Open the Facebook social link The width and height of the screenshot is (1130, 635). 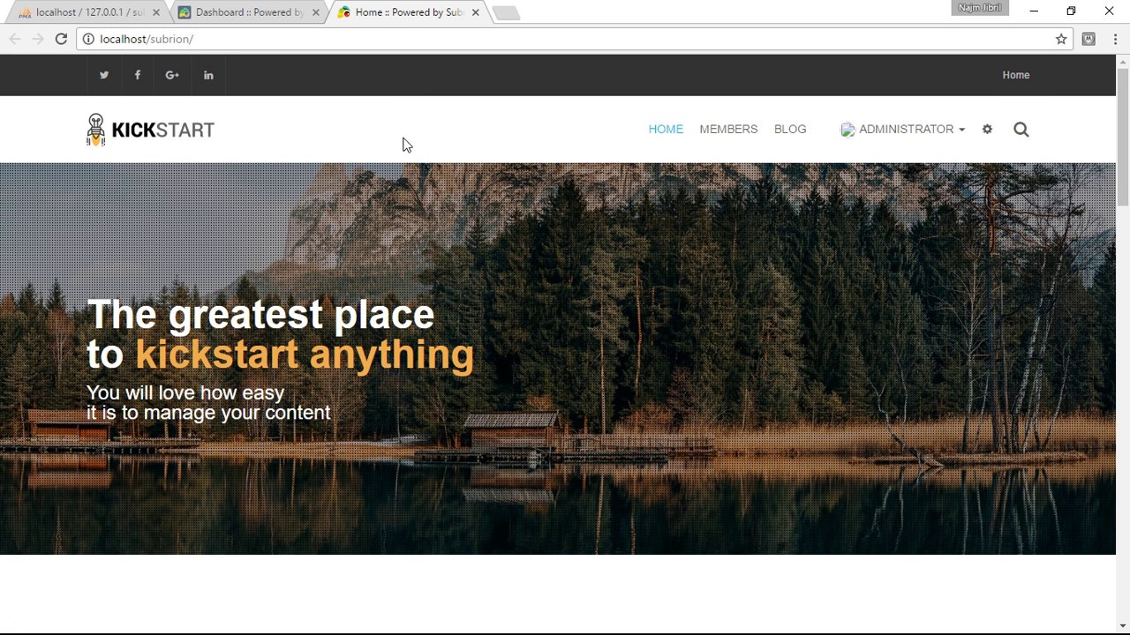click(x=138, y=75)
